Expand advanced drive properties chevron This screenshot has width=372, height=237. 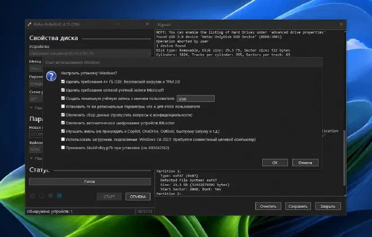[32, 108]
